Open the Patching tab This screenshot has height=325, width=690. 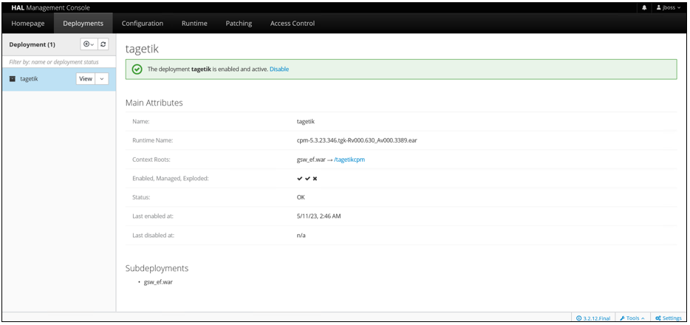click(x=239, y=24)
